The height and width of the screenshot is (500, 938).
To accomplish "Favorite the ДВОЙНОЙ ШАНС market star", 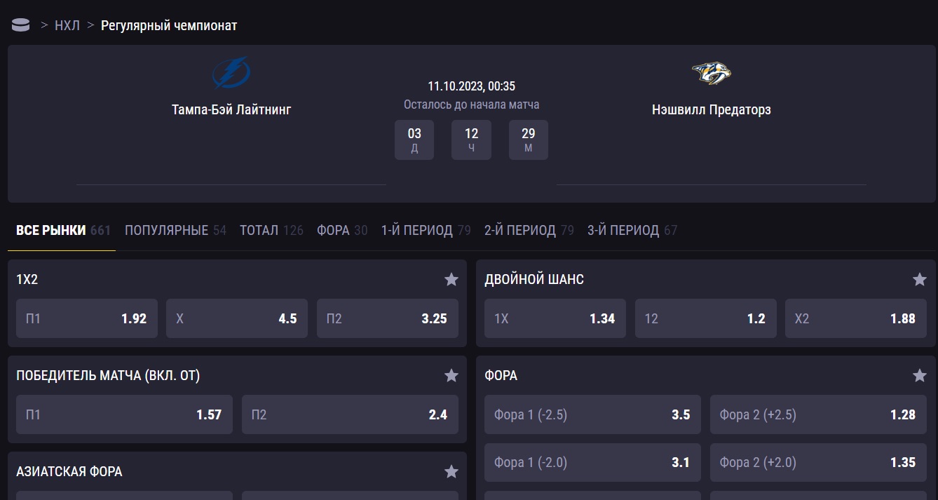I will tap(920, 279).
